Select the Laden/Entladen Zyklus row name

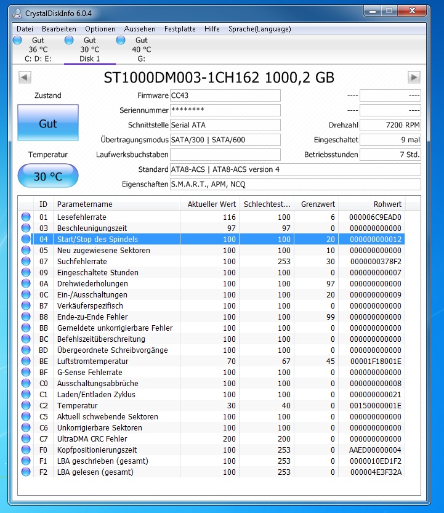point(96,395)
